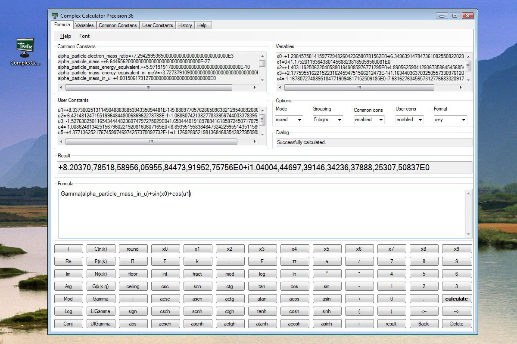Select the x2 row in Variables list
The height and width of the screenshot is (344, 517).
371,67
